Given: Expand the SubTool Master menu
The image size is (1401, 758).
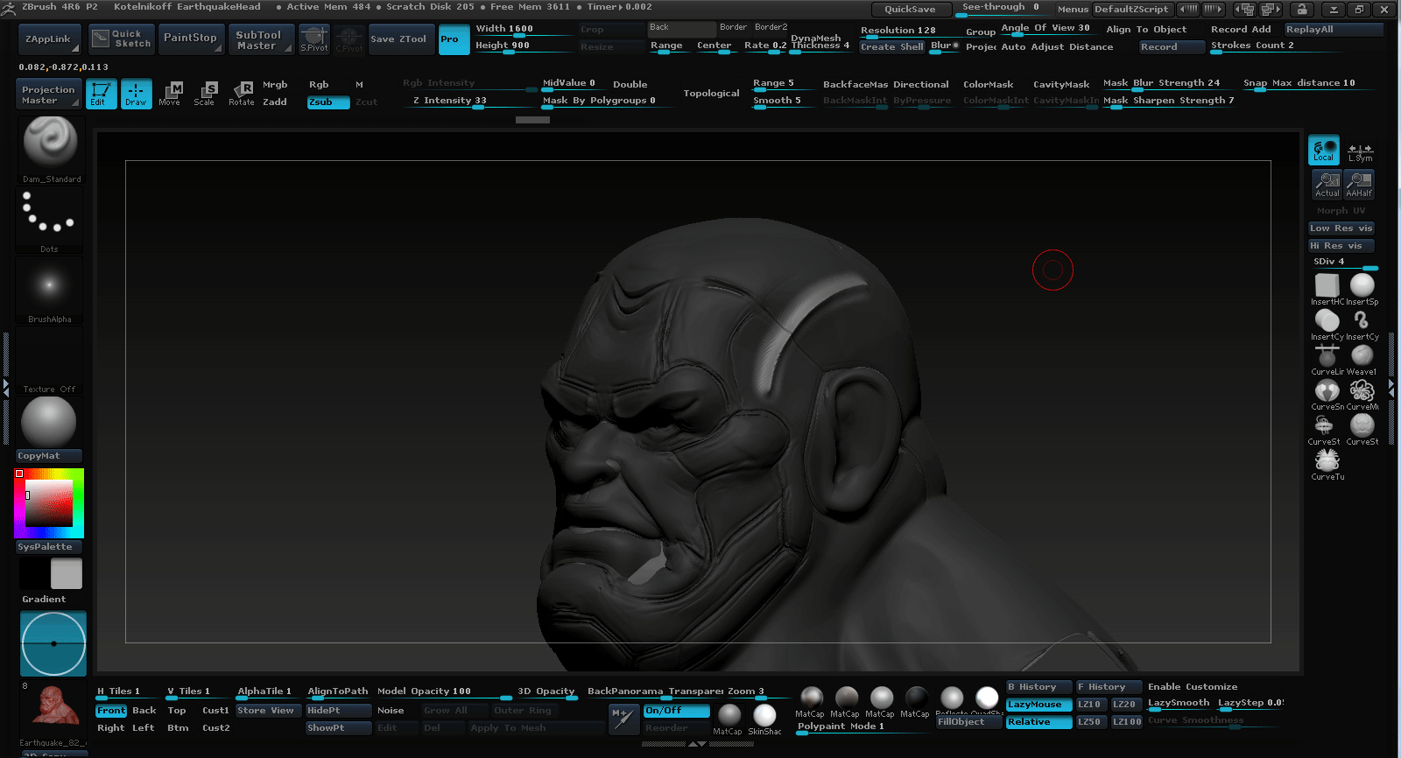Looking at the screenshot, I should 260,39.
